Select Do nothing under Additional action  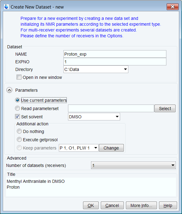[19, 131]
